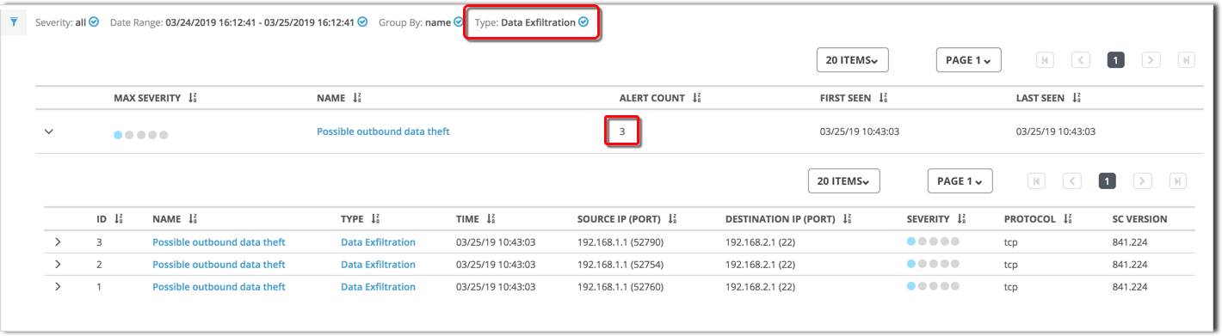Screen dimensions: 1222x336
Task: Open the upper 20 ITEMS dropdown
Action: (852, 60)
